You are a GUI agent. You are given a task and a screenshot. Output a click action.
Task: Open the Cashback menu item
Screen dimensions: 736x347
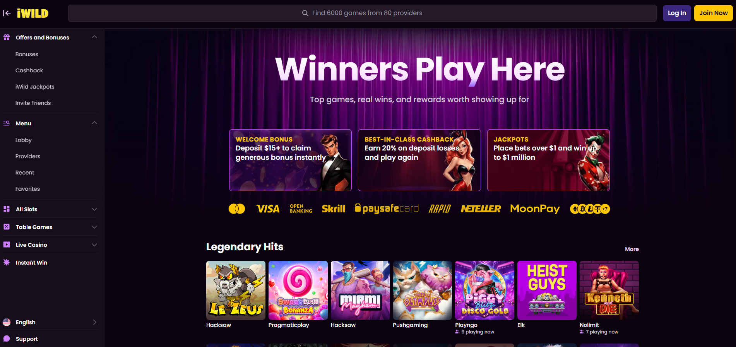tap(29, 70)
